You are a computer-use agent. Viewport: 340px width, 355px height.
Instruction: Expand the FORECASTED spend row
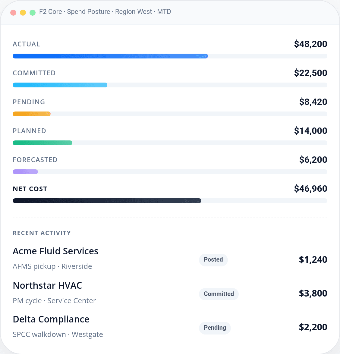[35, 160]
